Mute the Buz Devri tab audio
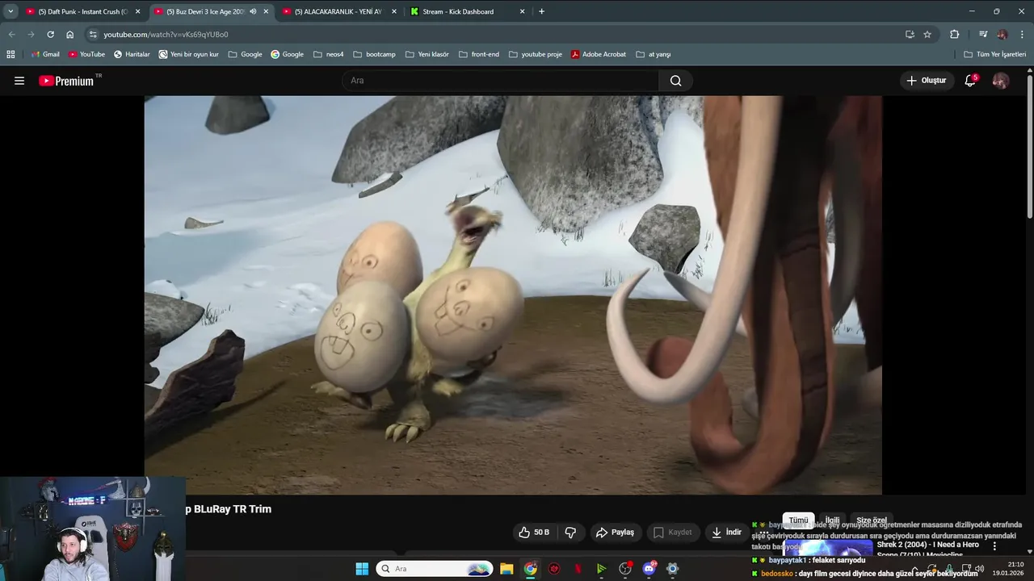The width and height of the screenshot is (1034, 581). [253, 11]
